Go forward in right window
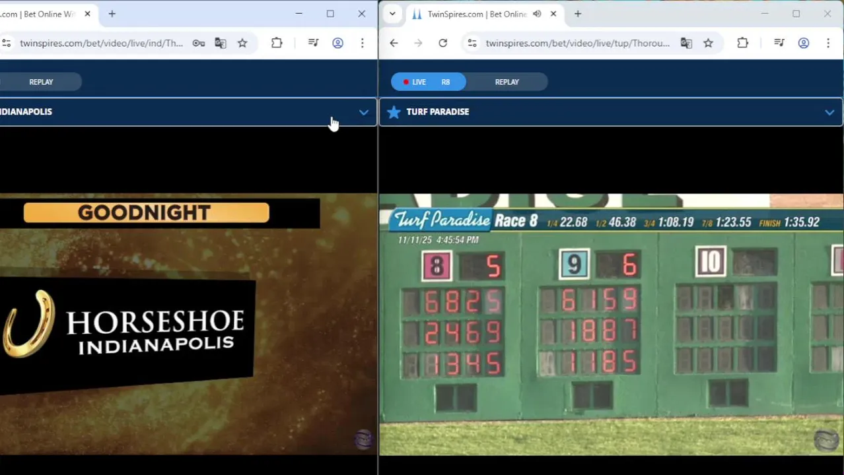 coord(418,43)
